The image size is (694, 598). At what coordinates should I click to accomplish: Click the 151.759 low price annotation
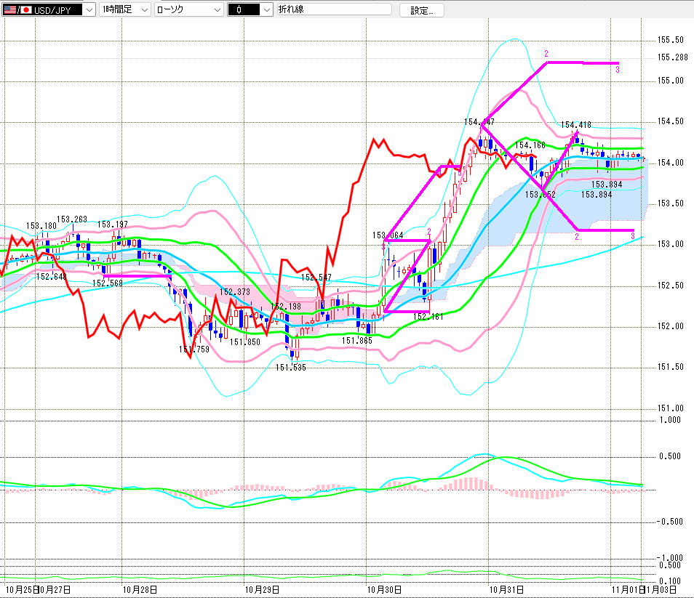coord(194,349)
